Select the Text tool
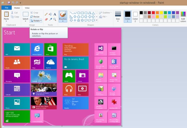The width and height of the screenshot is (187, 128). point(55,14)
